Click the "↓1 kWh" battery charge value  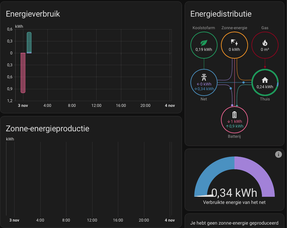point(235,121)
